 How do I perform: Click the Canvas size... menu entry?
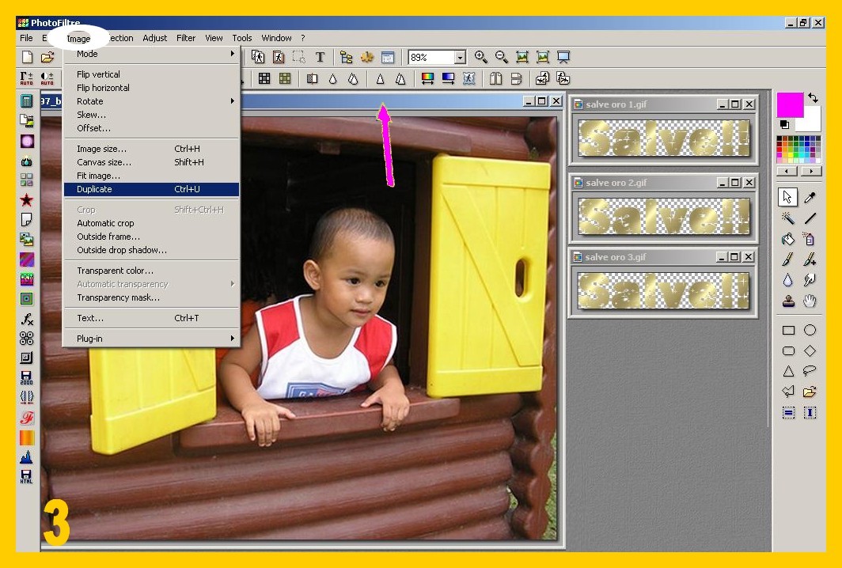pyautogui.click(x=104, y=162)
